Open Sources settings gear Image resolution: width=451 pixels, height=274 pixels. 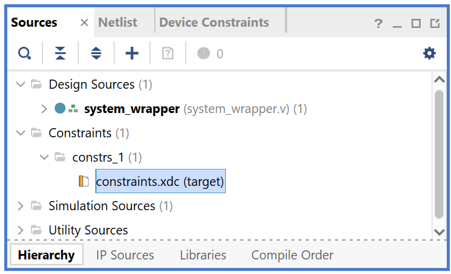pos(429,53)
